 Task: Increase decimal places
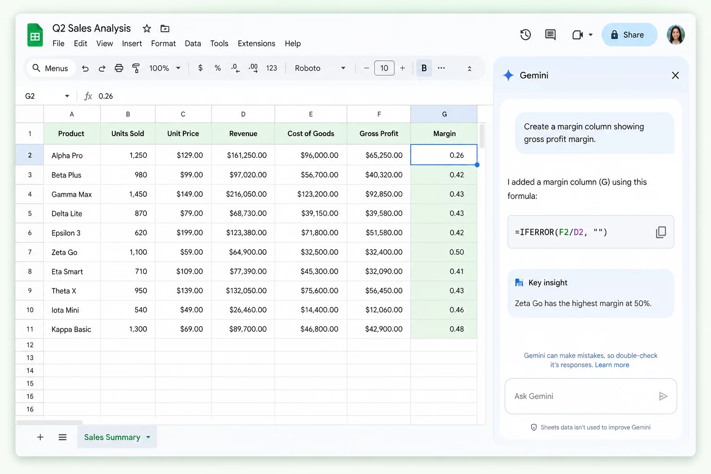[x=253, y=68]
